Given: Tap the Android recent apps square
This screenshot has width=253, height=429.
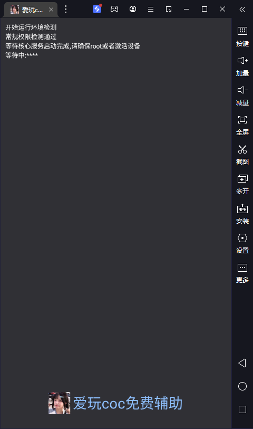Looking at the screenshot, I should pos(242,409).
